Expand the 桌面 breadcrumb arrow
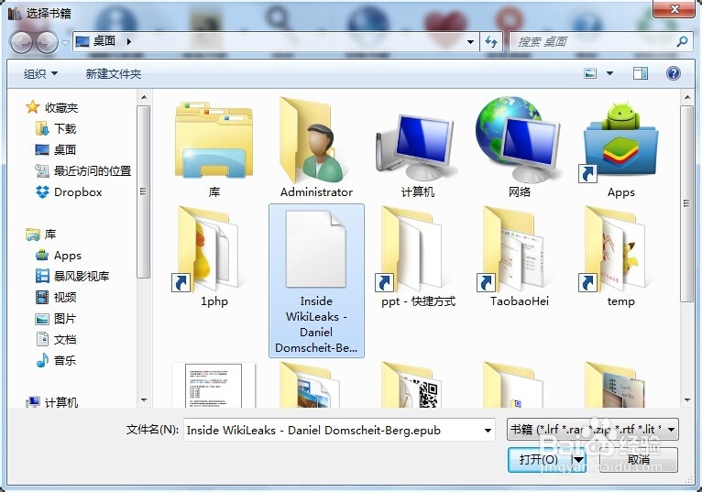Screen dimensions: 702x492 tap(129, 41)
